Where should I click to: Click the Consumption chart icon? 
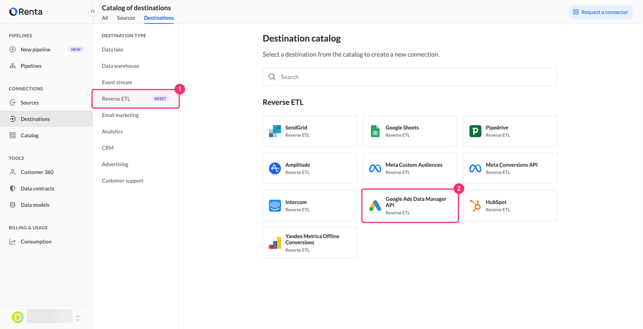coord(13,242)
